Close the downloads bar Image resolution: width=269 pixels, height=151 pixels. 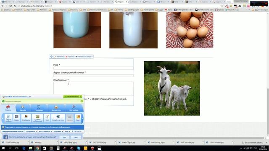[x=266, y=142]
